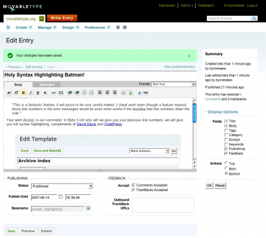Toggle italic formatting

tap(30, 92)
